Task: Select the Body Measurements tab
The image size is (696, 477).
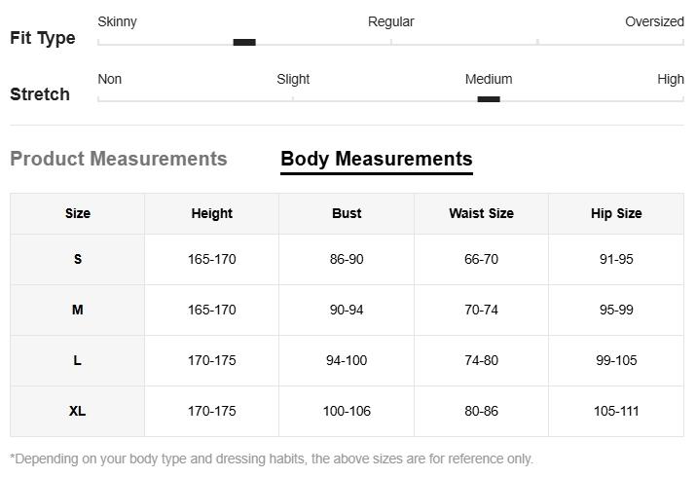Action: click(x=376, y=159)
